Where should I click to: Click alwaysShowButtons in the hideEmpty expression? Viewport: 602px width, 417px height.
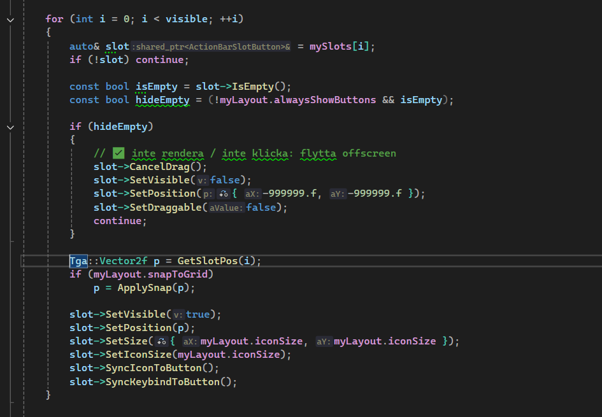[x=325, y=100]
